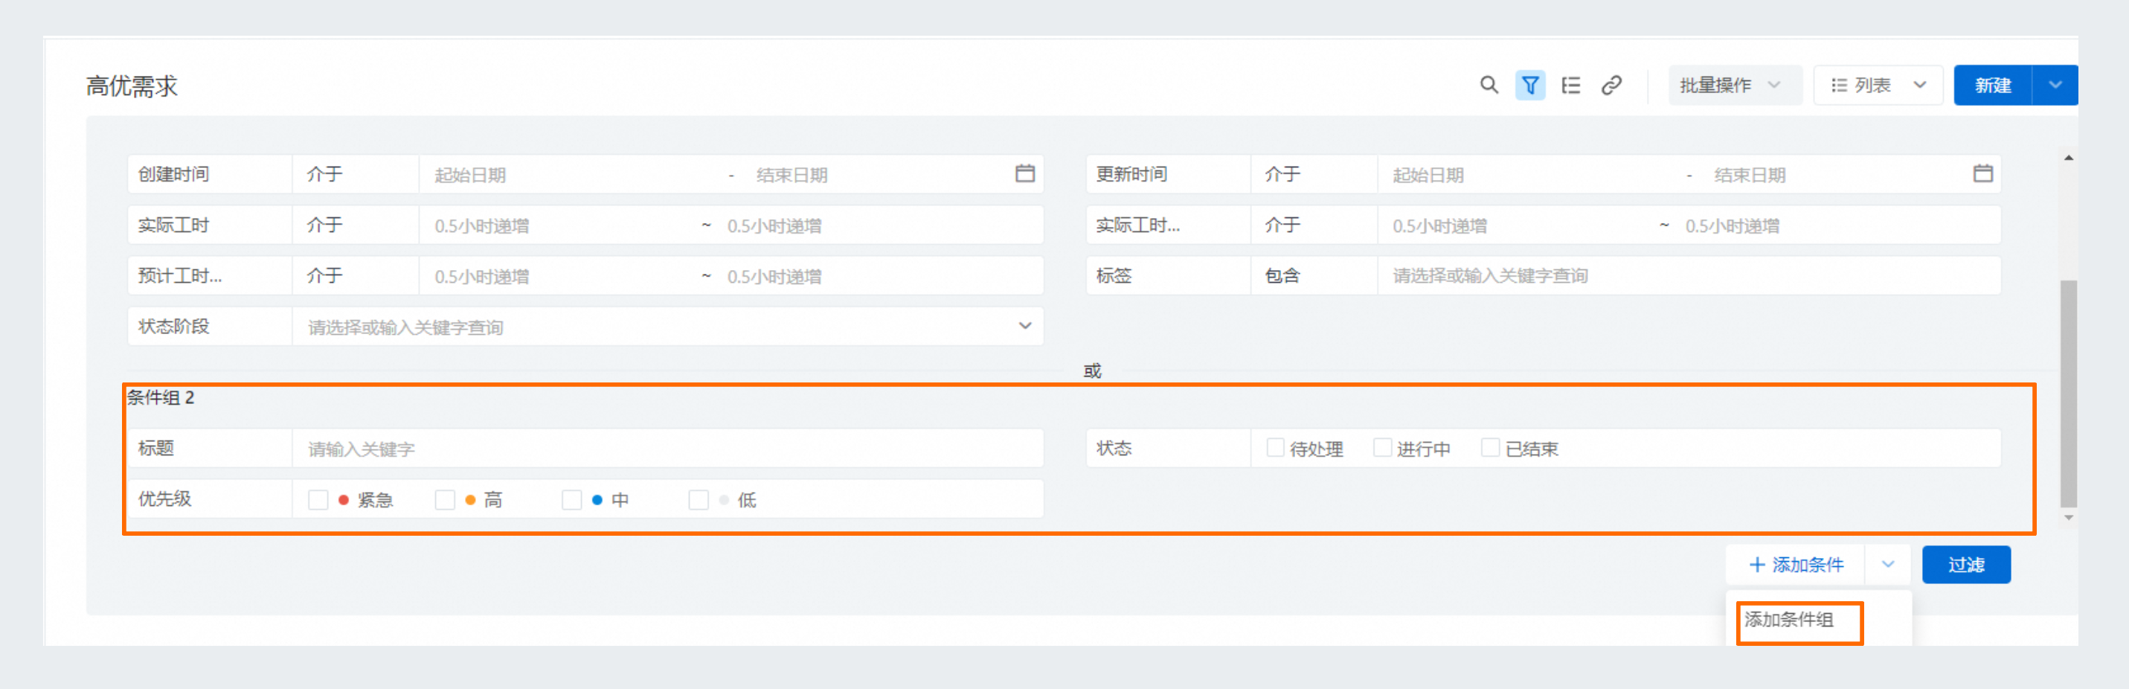Copy link via chain icon
Viewport: 2129px width, 689px height.
(1611, 85)
